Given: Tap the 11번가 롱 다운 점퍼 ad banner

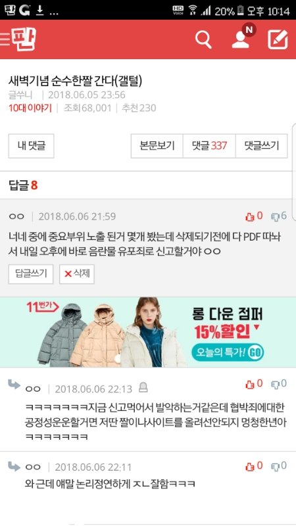Looking at the screenshot, I should click(x=148, y=332).
